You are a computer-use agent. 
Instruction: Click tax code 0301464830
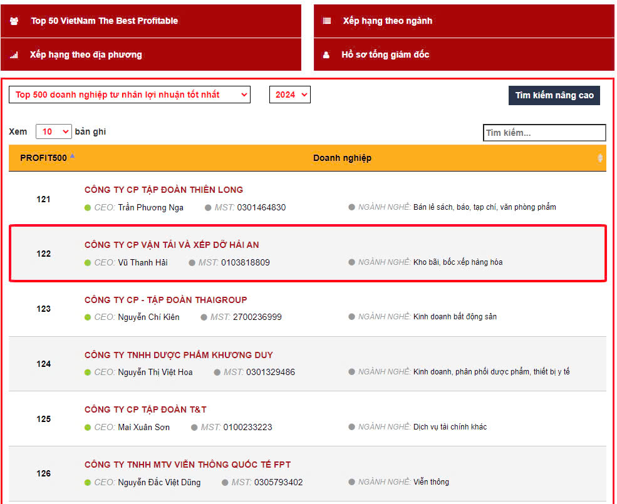[x=261, y=208]
